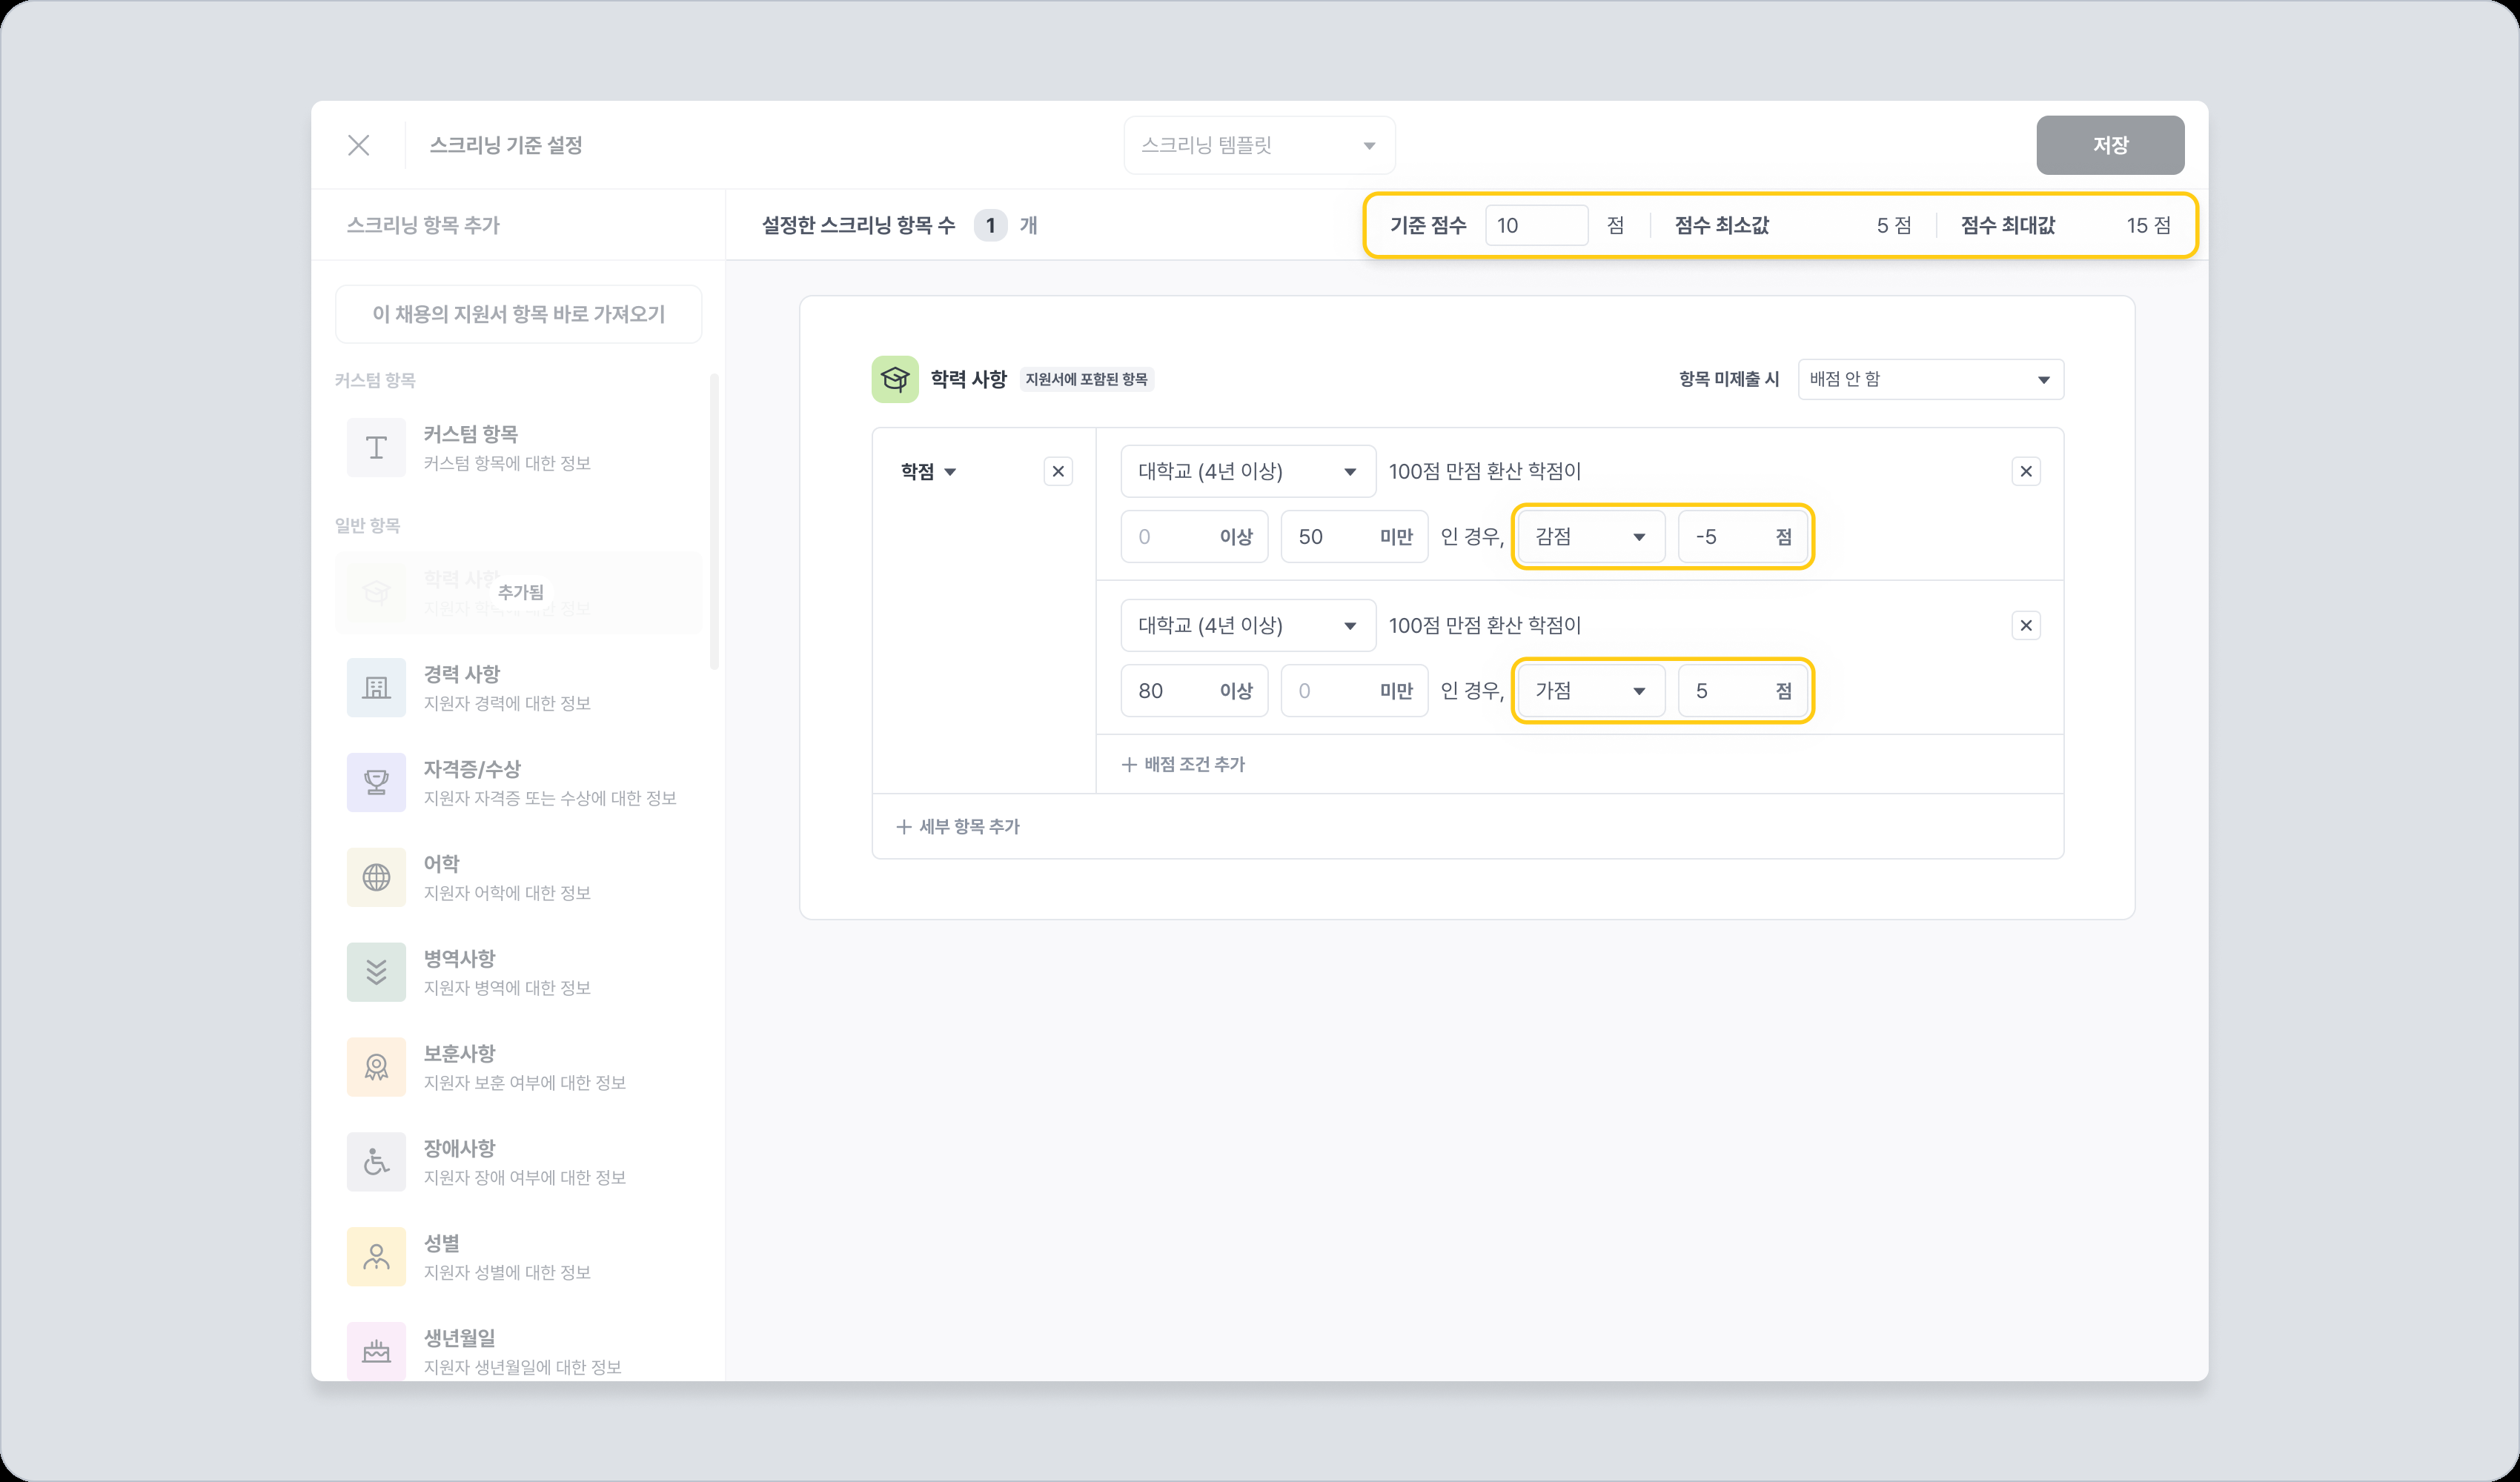Remove the 학점 sub-item with X

pos(1058,471)
